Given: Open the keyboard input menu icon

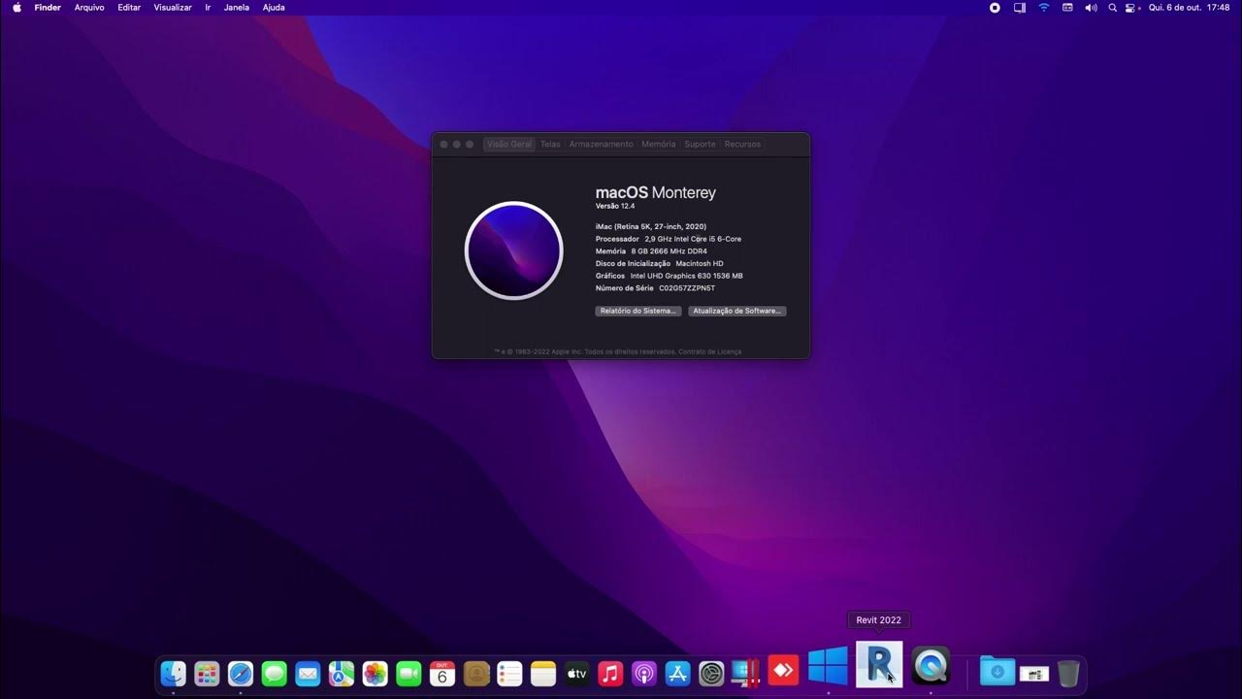Looking at the screenshot, I should [1067, 7].
